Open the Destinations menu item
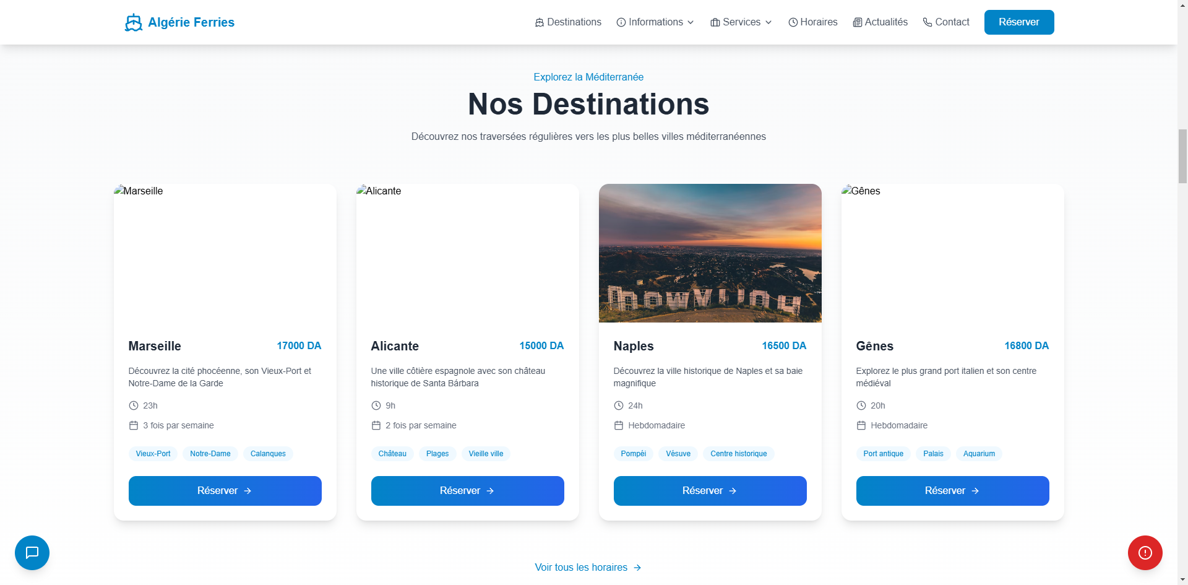 [x=568, y=22]
